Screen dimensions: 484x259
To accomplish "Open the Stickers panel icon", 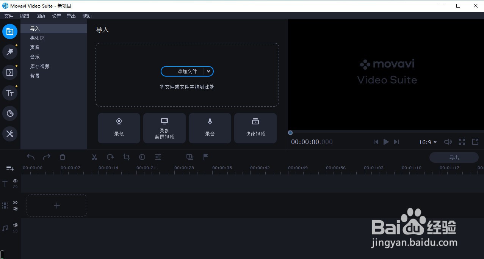I will 10,113.
